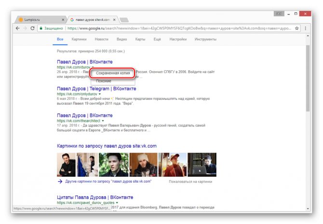Image resolution: width=323 pixels, height=224 pixels.
Task: Open the Chrome three-dot menu
Action: click(x=305, y=28)
